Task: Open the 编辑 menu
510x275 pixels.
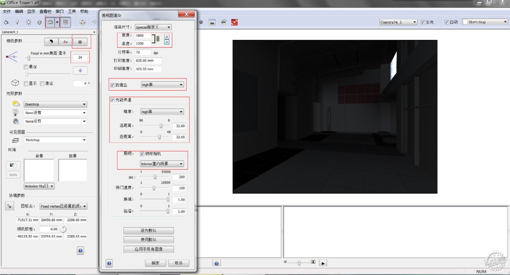Action: tap(19, 12)
